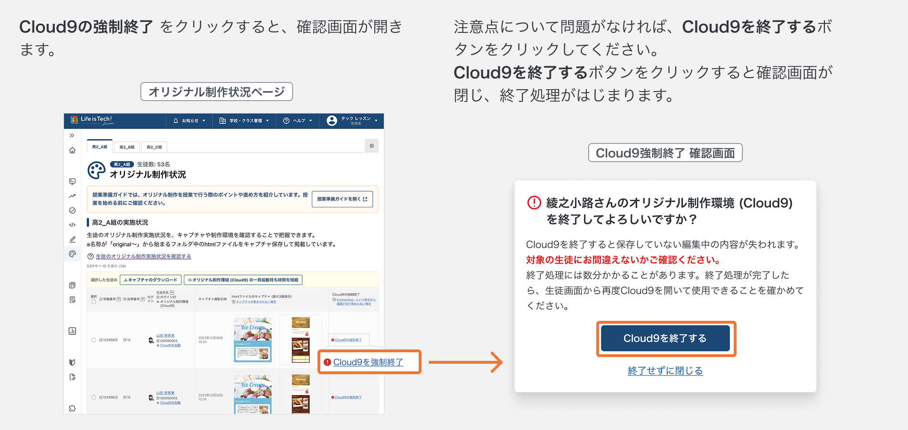Open the code brackets sidebar icon

[x=72, y=225]
